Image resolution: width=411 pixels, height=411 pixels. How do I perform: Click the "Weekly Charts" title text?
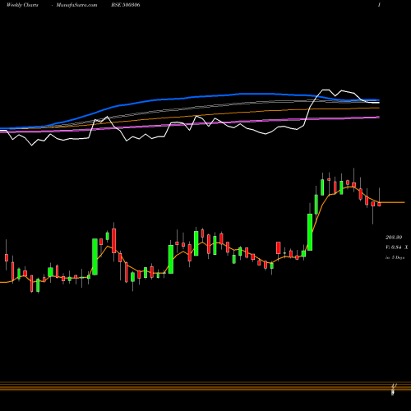pos(22,5)
